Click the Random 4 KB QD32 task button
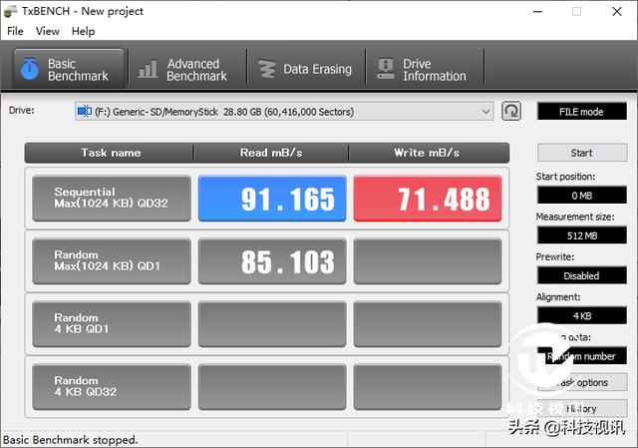Screen dimensions: 638x448 point(112,387)
